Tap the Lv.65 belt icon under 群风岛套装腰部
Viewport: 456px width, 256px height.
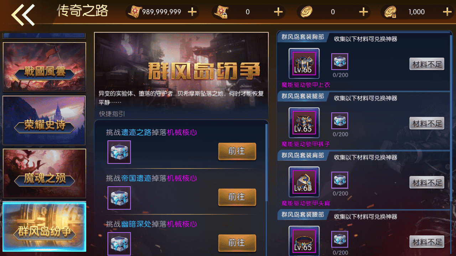(x=304, y=241)
